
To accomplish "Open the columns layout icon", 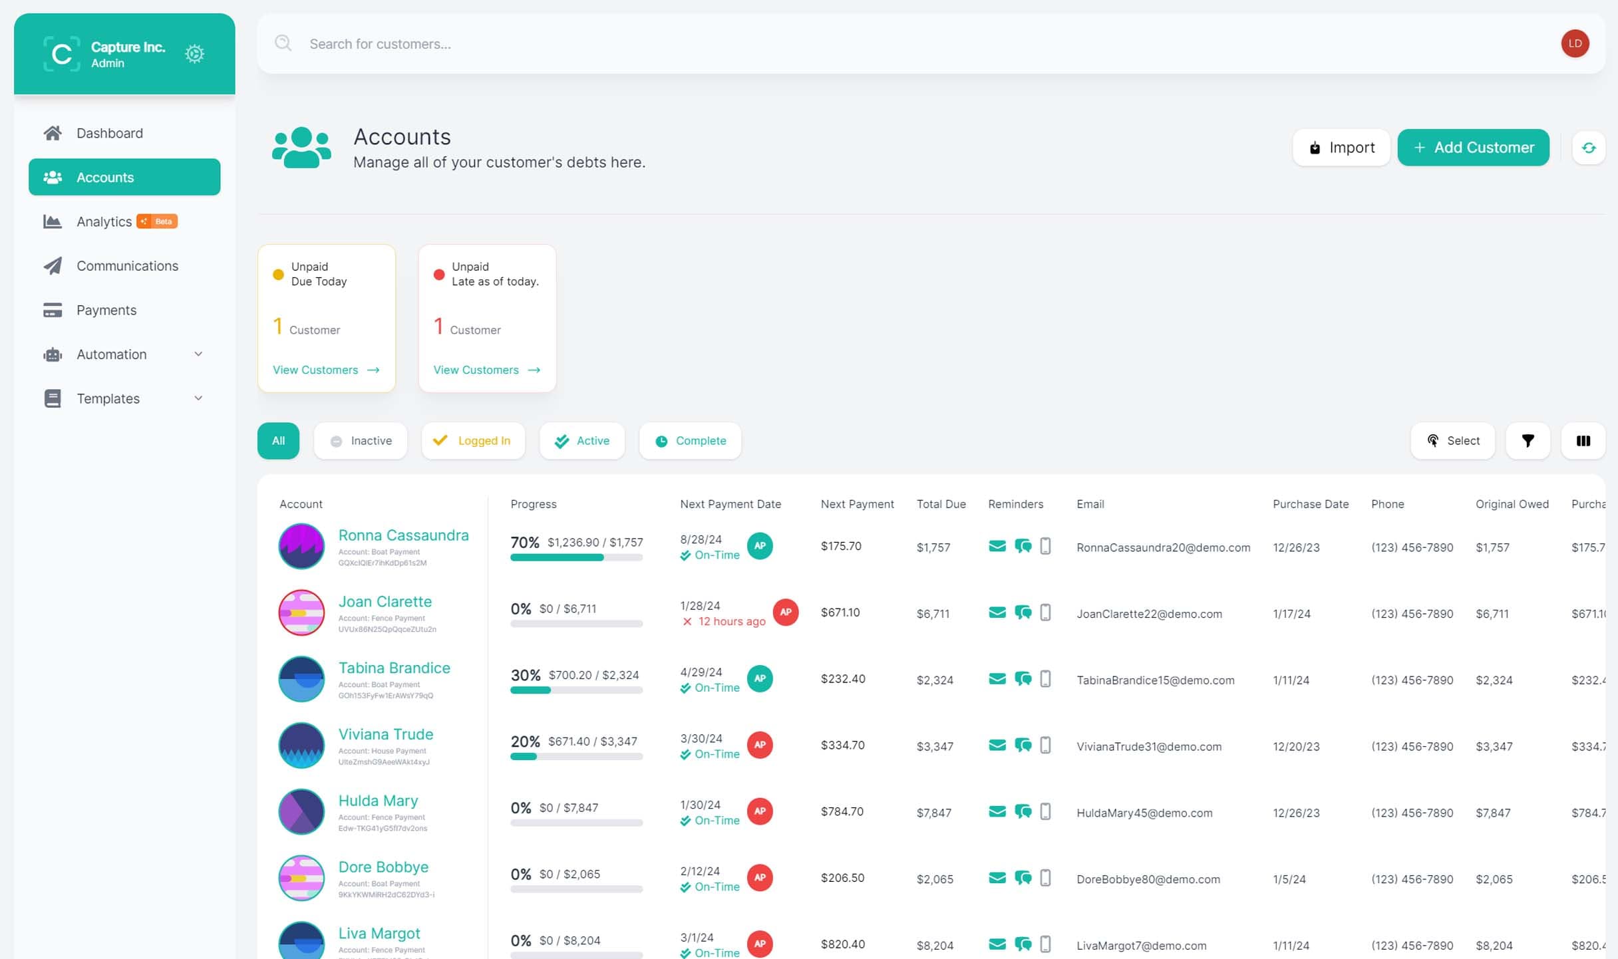I will click(1583, 441).
